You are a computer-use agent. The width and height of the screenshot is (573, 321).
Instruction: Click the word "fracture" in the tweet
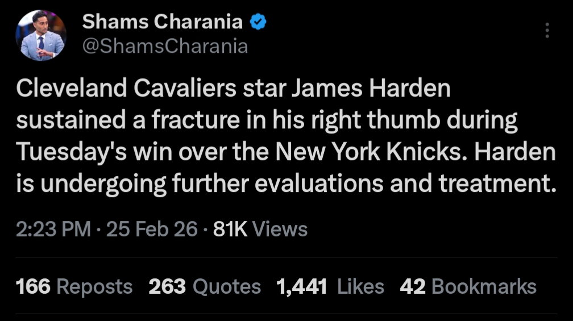[x=193, y=121]
